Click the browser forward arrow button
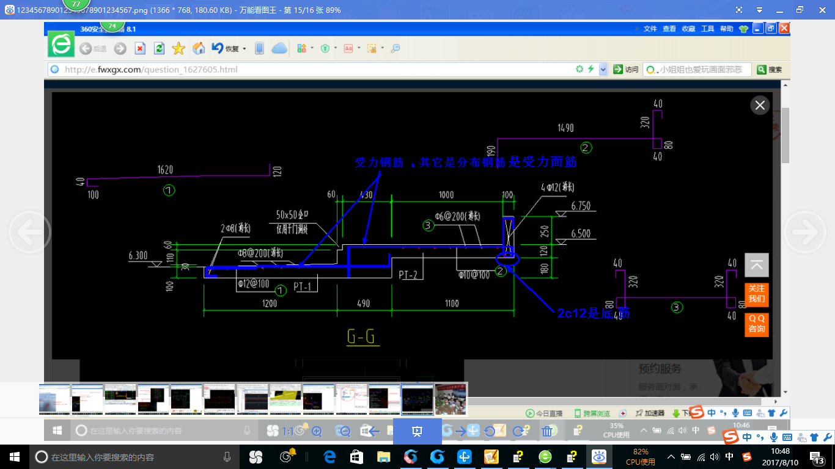 point(120,48)
